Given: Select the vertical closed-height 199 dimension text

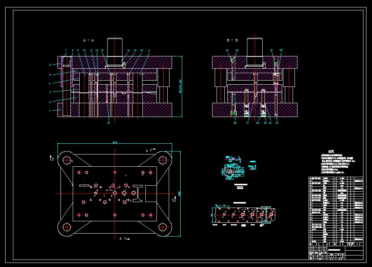Looking at the screenshot, I should (180, 86).
